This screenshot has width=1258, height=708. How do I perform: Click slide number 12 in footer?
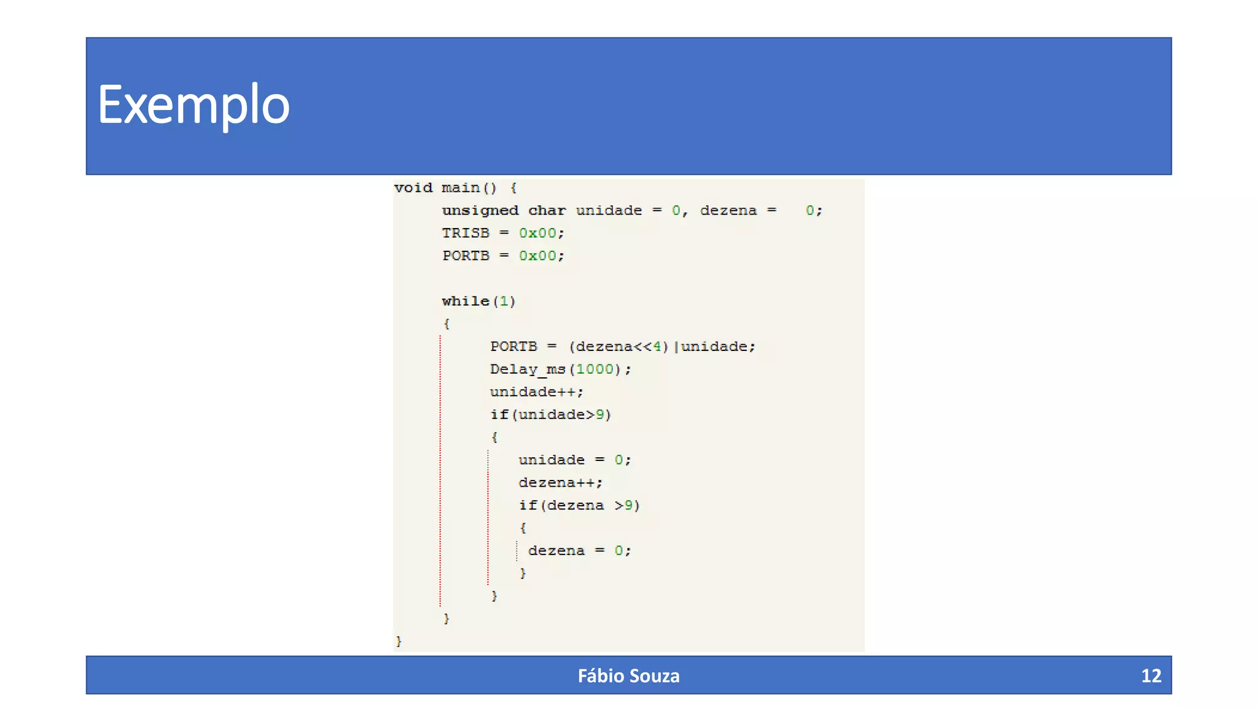pyautogui.click(x=1151, y=675)
